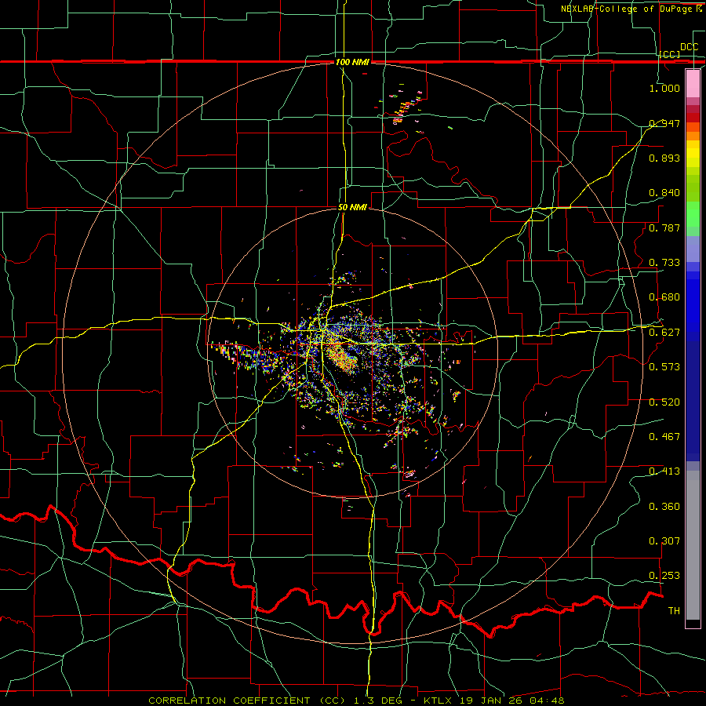
Task: Click the CORRELATION COEFFICIENT caption text
Action: (x=229, y=701)
